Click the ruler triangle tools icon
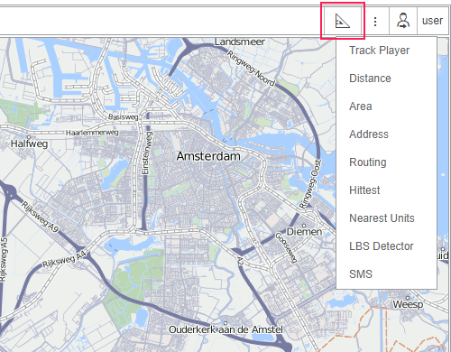Image resolution: width=451 pixels, height=352 pixels. tap(343, 21)
